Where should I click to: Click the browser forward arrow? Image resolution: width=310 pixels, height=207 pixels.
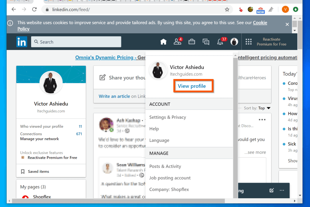click(24, 10)
